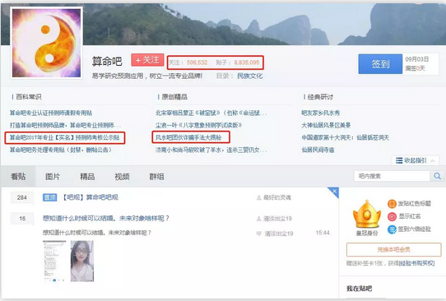
Task: Open the pinned 【吧规】算命吧吧规 post
Action: [90, 197]
